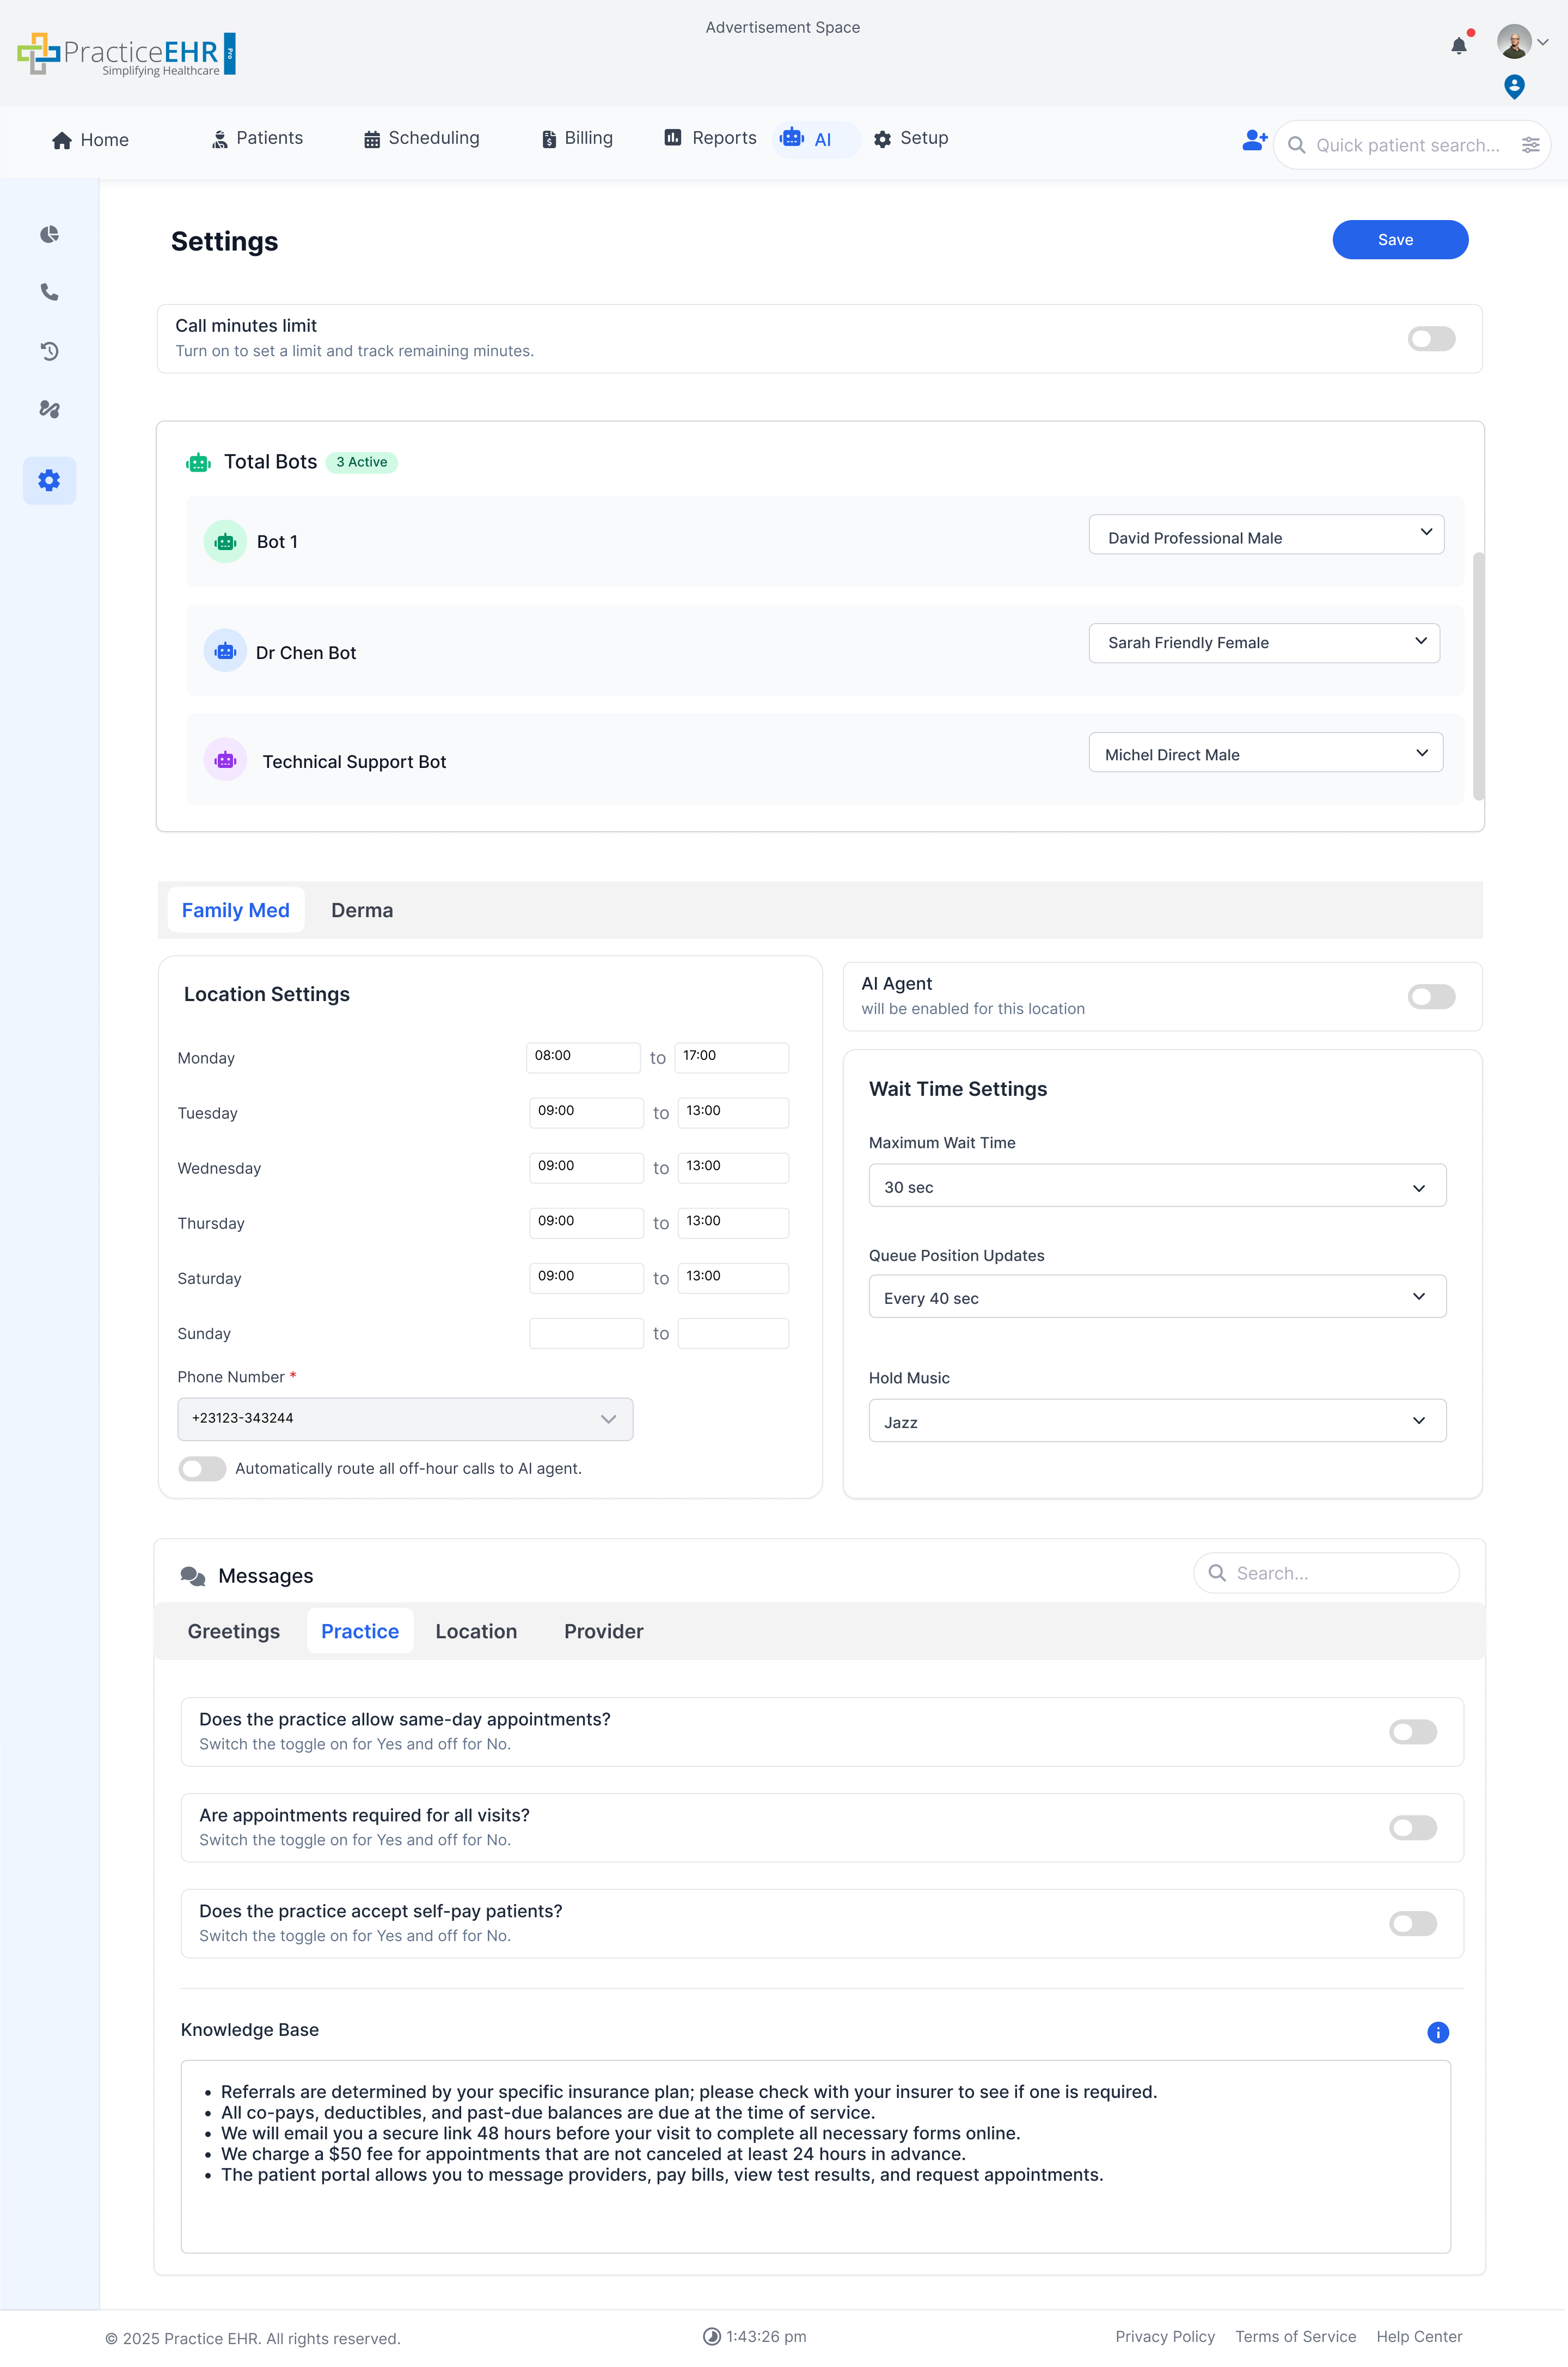Click the Save button
Screen dimensions: 1568x2367
pos(1399,239)
